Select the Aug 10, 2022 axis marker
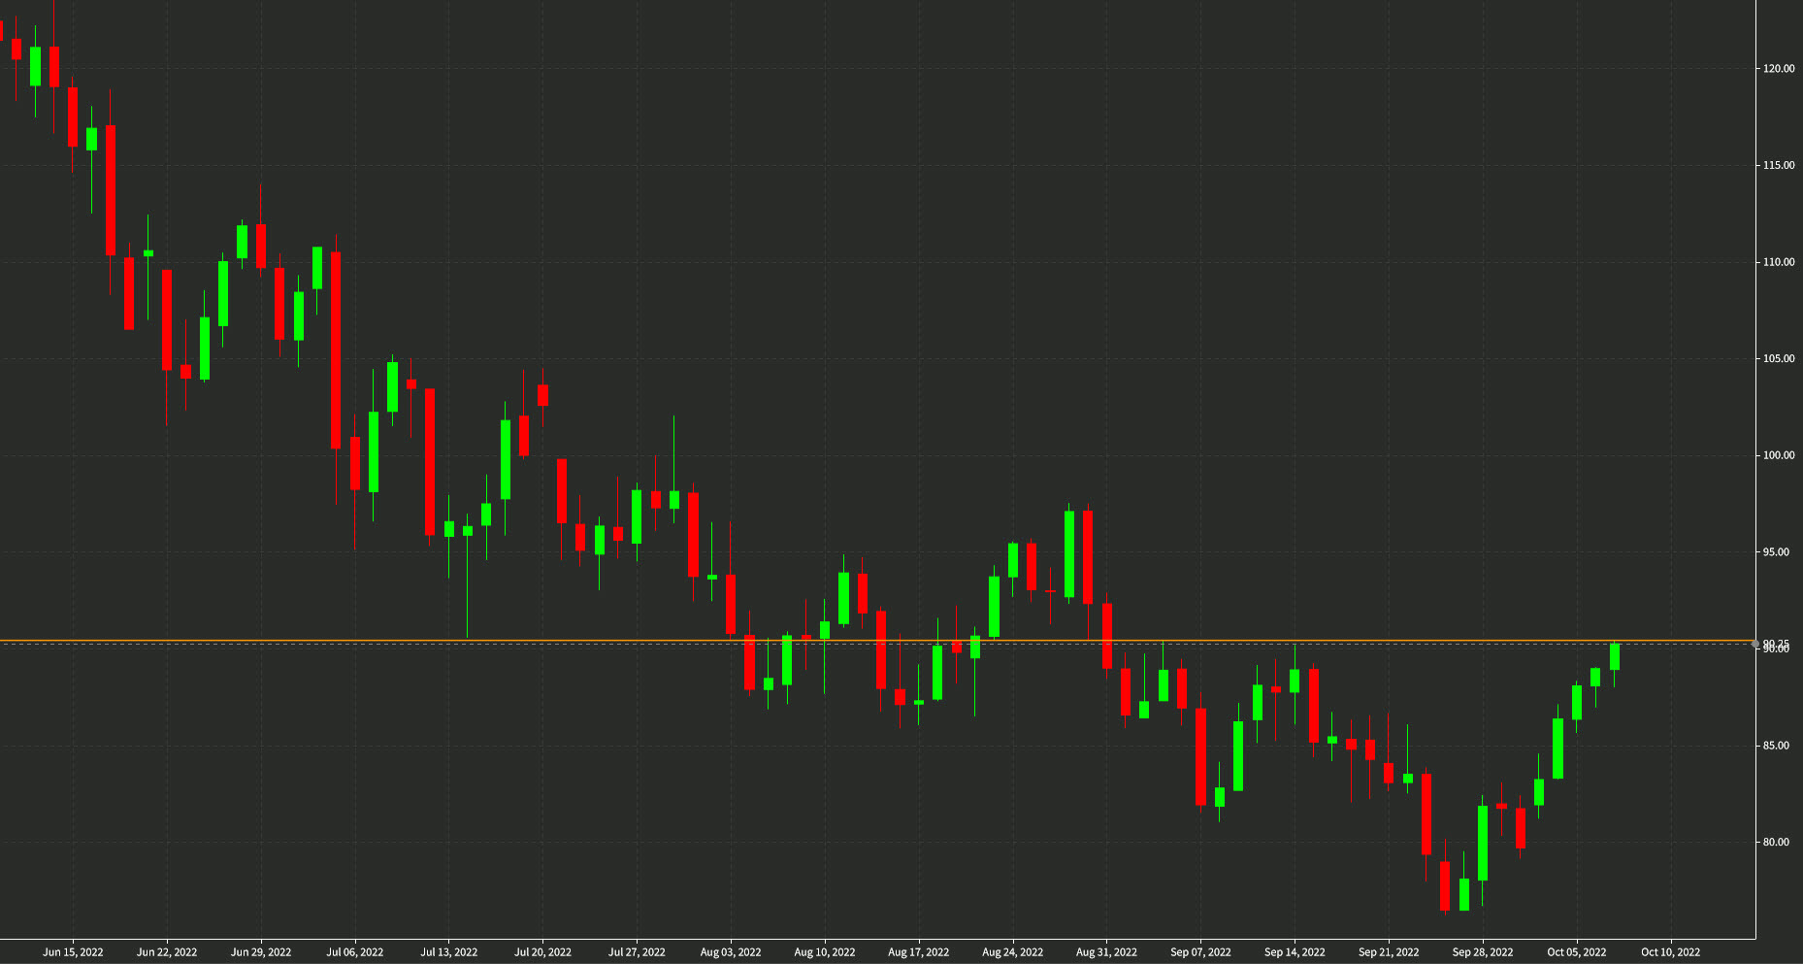The width and height of the screenshot is (1803, 964). pyautogui.click(x=826, y=952)
